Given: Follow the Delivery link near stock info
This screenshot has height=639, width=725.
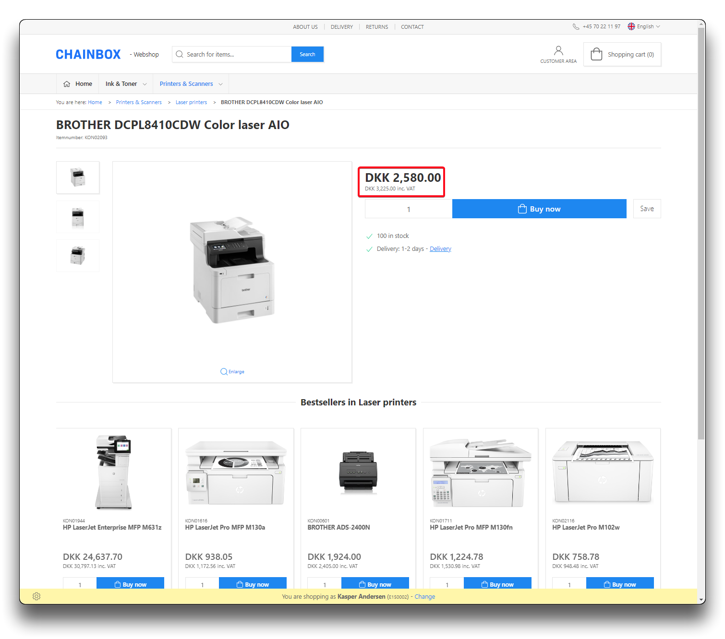Looking at the screenshot, I should (x=440, y=249).
